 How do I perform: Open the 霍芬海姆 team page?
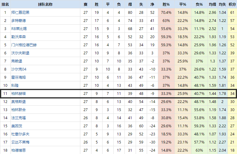19,77
